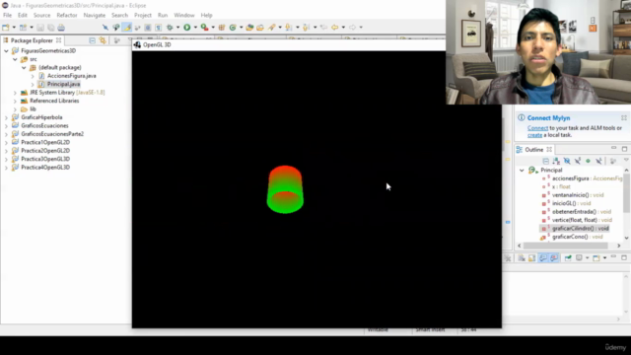The width and height of the screenshot is (631, 355).
Task: Expand the AccionesFigura.java tree arrow
Action: [x=33, y=76]
